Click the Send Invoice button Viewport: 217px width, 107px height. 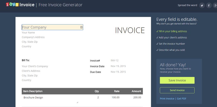coord(177,90)
